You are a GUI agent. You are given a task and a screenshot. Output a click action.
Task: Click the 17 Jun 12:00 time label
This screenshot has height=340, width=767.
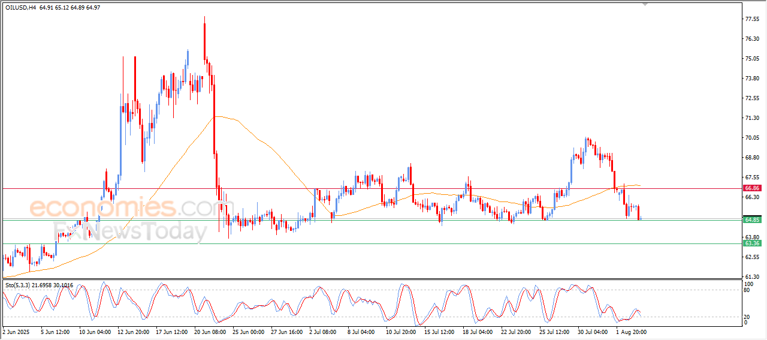[x=171, y=331]
